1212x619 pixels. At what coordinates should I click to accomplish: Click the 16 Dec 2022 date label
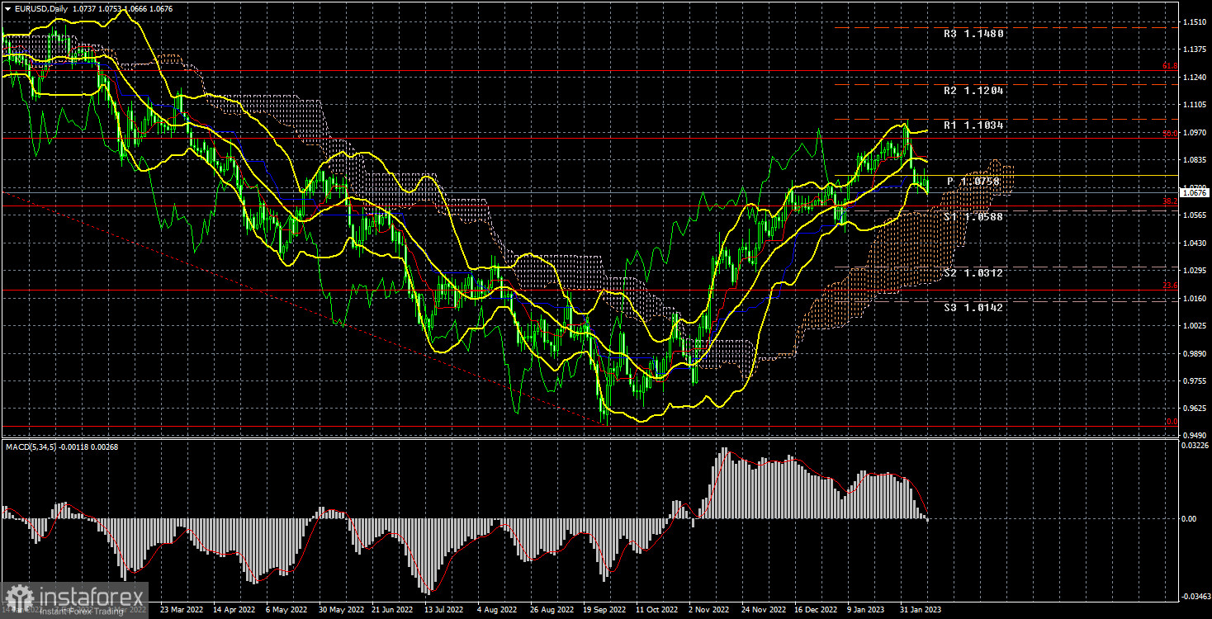coord(815,610)
